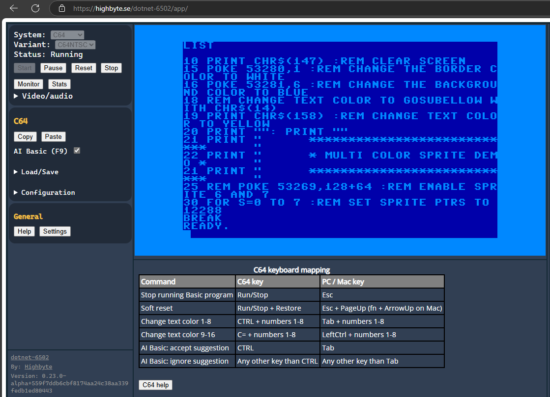Screen dimensions: 550x397
Task: Click the C64 section heading
Action: 21,121
